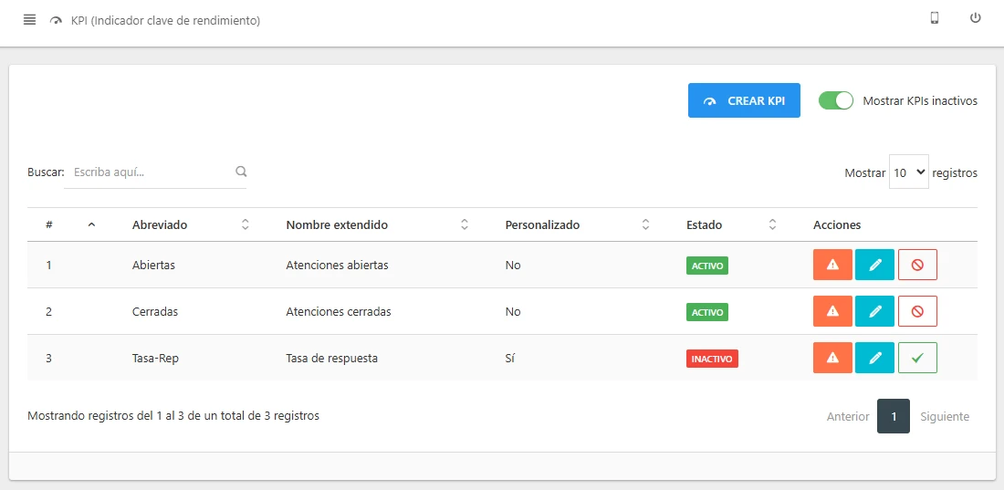This screenshot has width=1004, height=490.
Task: Click the 'Cerradas' abbreviation cell
Action: tap(155, 311)
